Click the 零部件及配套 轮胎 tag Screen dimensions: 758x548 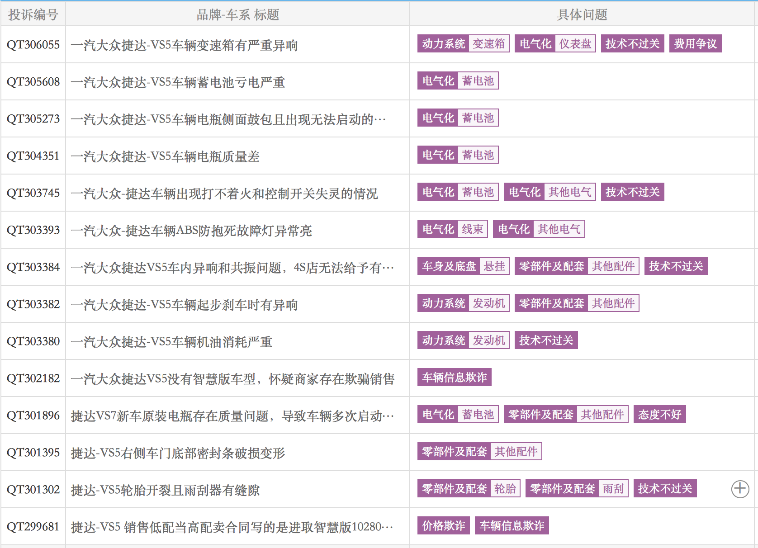(469, 489)
